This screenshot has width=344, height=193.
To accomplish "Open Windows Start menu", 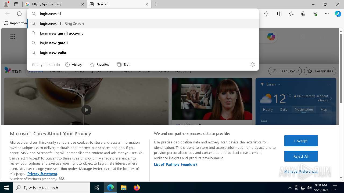I will [6, 188].
